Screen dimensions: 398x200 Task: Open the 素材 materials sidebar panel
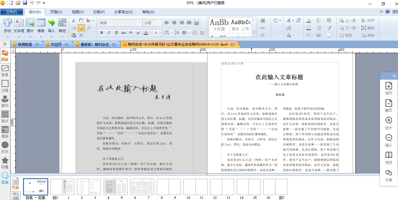point(5,102)
